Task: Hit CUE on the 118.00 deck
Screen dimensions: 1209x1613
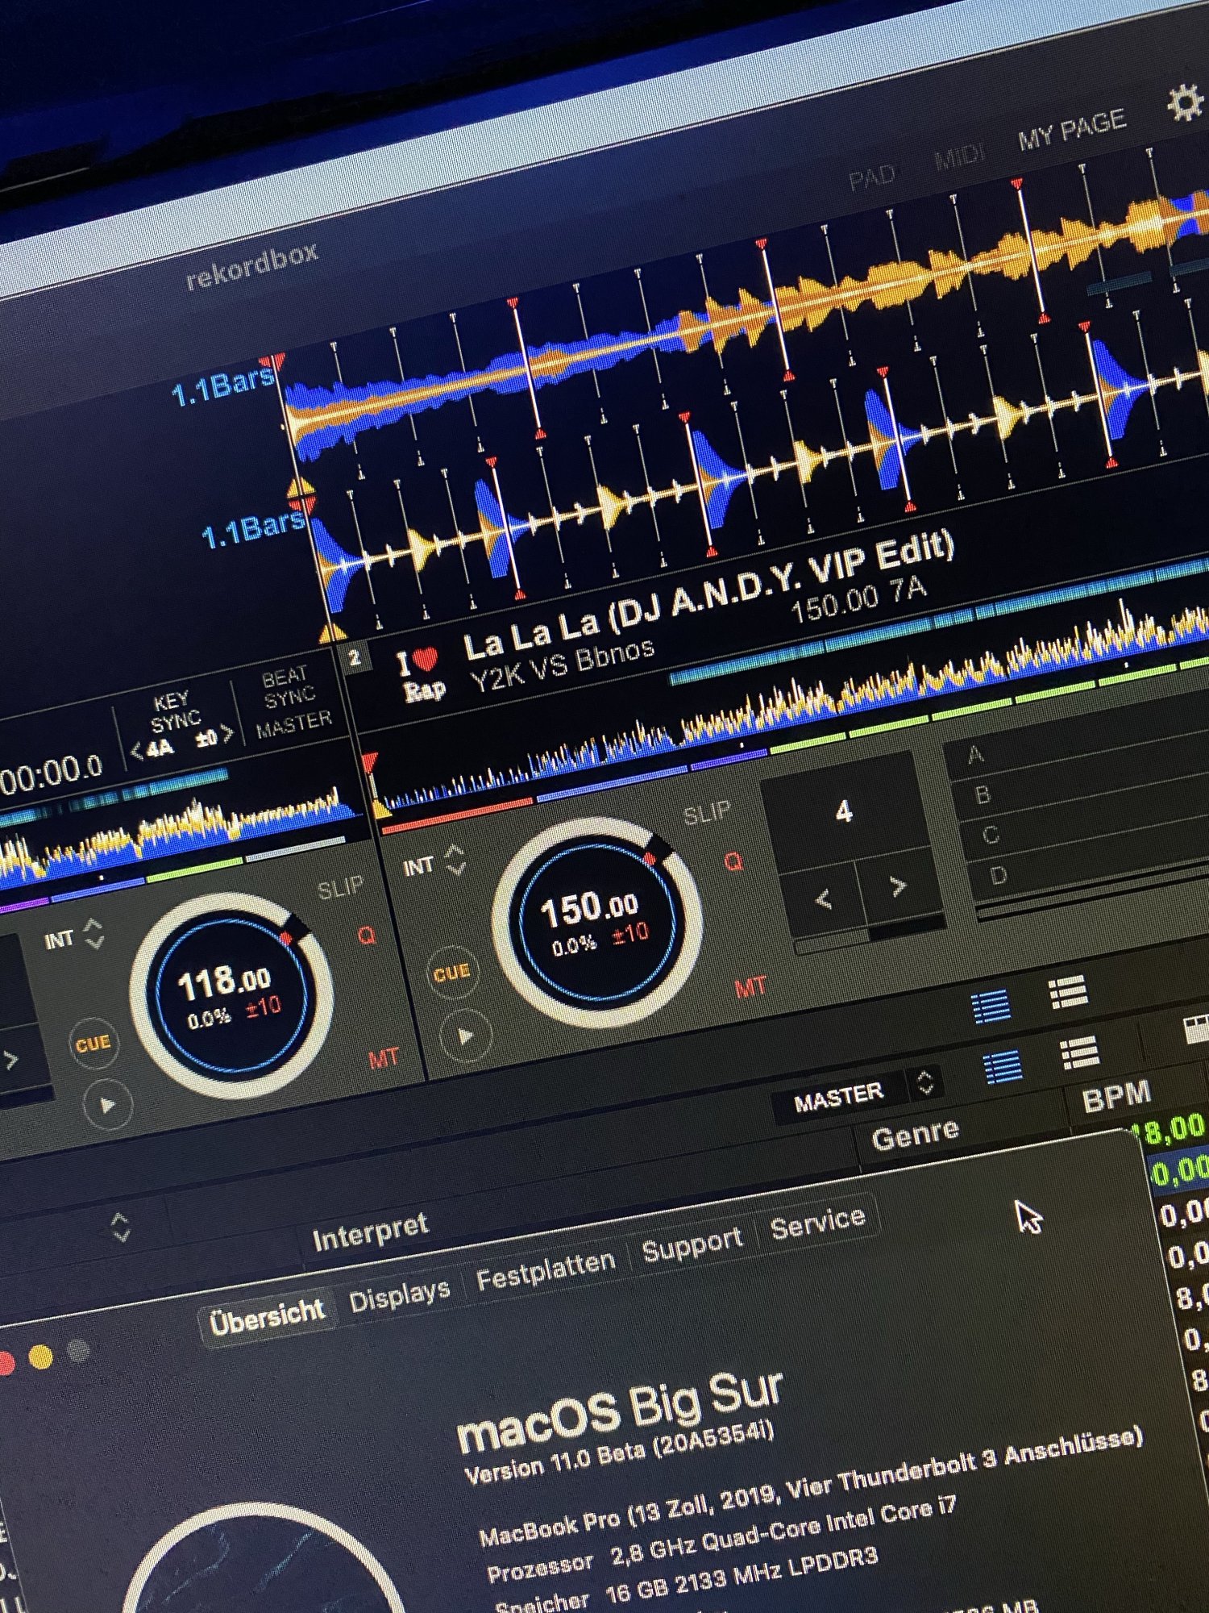Action: click(93, 1044)
